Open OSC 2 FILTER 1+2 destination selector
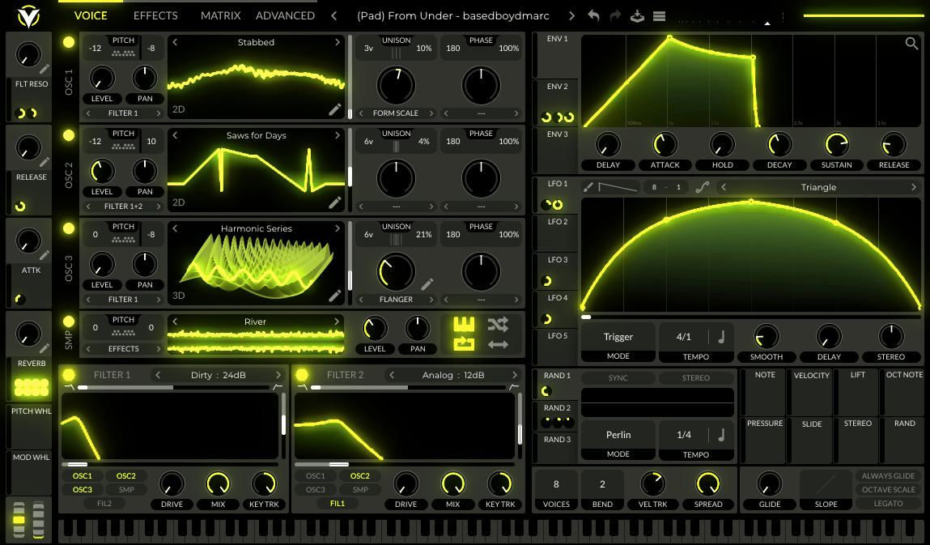The height and width of the screenshot is (545, 930). click(x=123, y=206)
